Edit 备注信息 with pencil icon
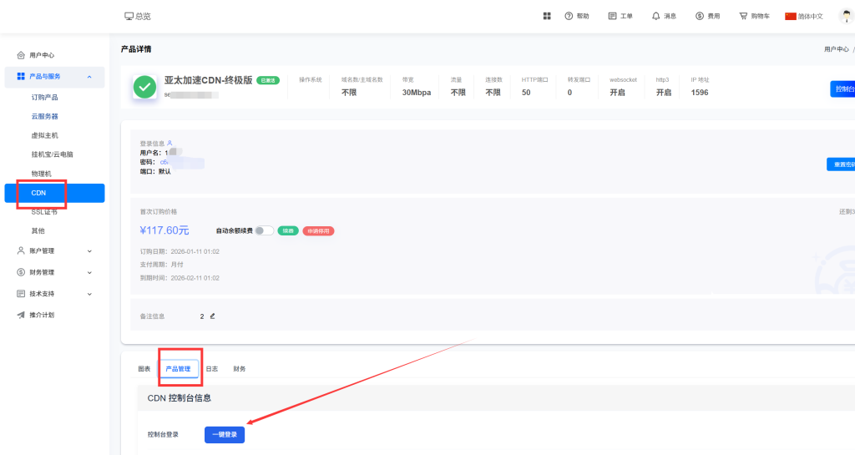The width and height of the screenshot is (855, 455). click(213, 316)
